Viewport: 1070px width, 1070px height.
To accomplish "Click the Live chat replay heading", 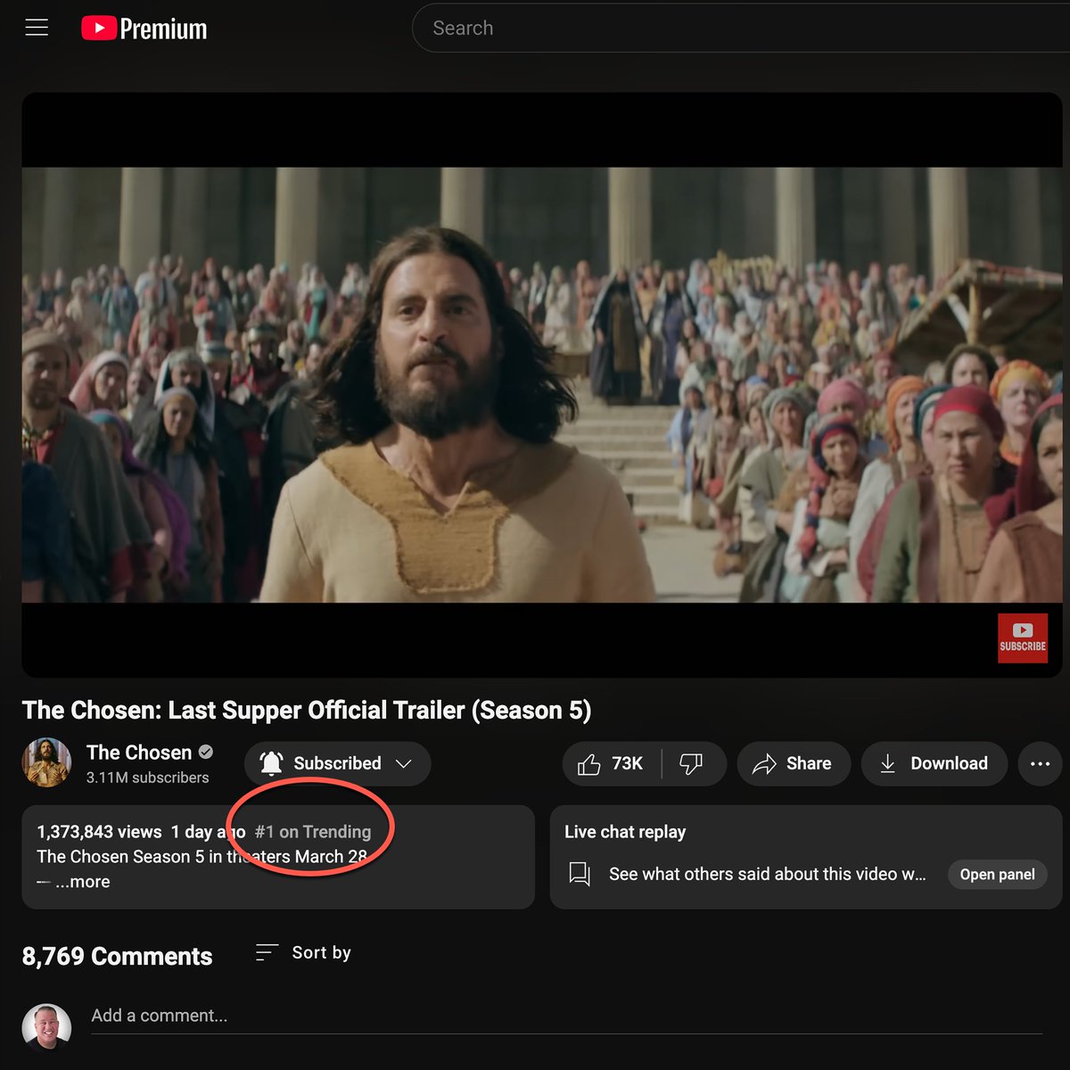I will 625,832.
